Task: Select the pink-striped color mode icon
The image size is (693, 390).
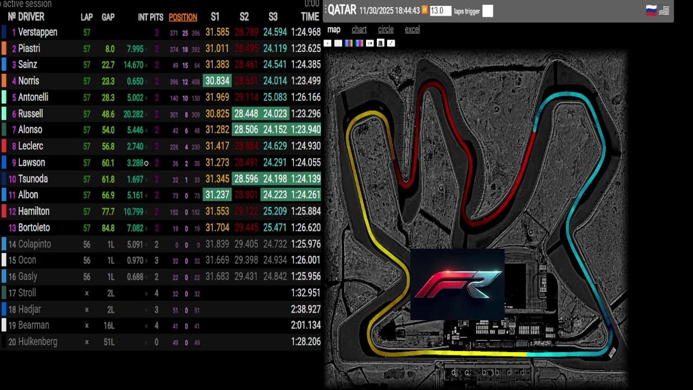Action: pos(359,43)
